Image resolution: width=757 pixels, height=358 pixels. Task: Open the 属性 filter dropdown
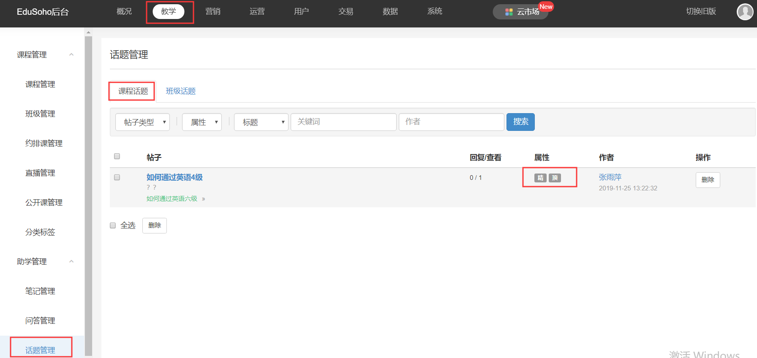(x=202, y=122)
